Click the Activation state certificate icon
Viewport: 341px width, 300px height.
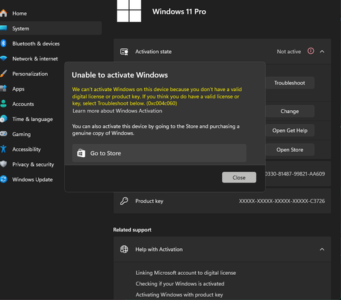(x=124, y=52)
